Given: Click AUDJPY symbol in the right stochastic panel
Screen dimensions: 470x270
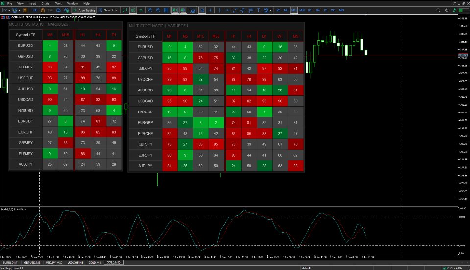Looking at the screenshot, I should [x=145, y=165].
